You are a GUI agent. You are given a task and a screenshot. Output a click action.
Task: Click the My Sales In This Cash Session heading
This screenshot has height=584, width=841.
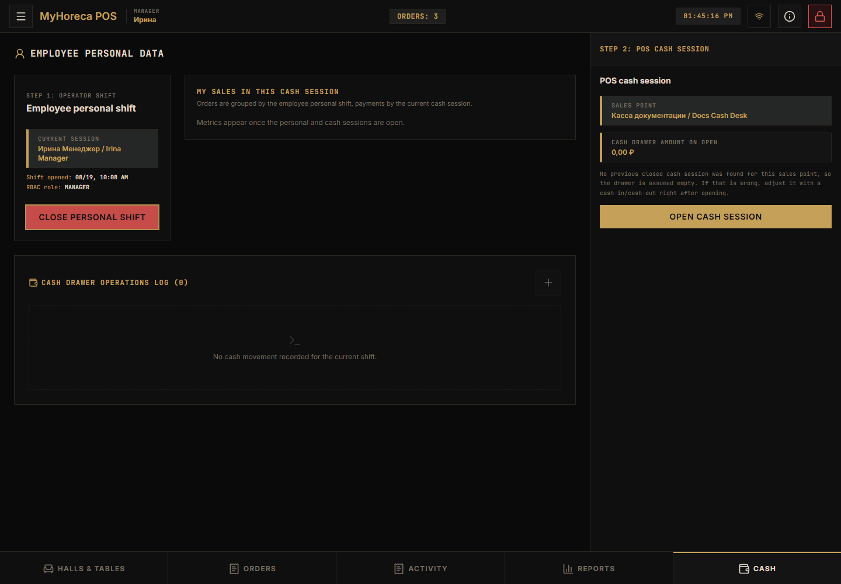pyautogui.click(x=267, y=92)
